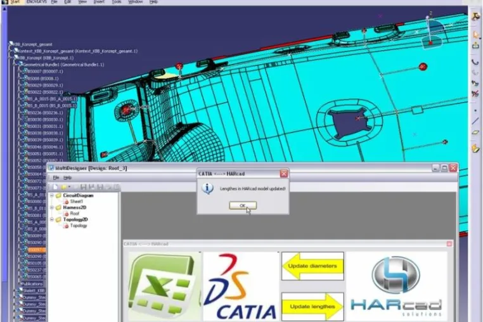Select the CircuitDiagram folder node

pos(78,196)
